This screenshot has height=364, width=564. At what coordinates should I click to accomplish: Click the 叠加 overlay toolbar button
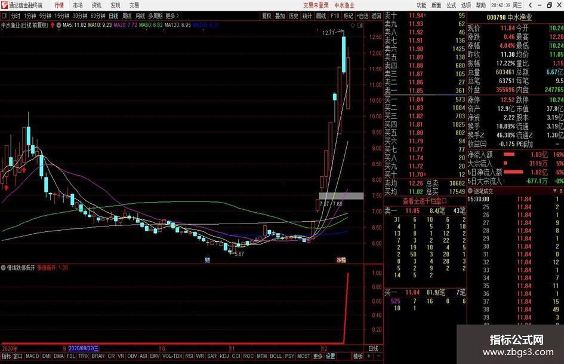pos(280,16)
